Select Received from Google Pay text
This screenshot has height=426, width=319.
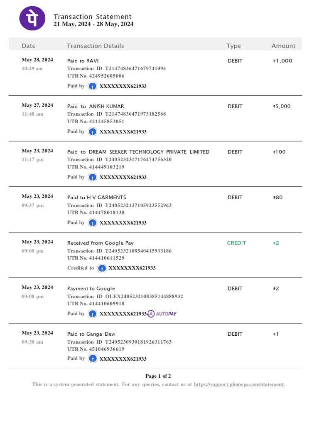click(101, 243)
